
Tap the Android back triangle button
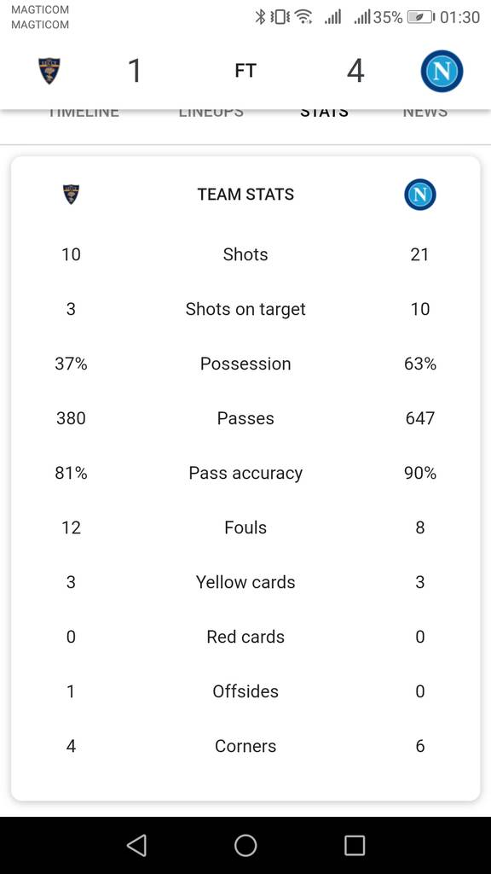[136, 845]
